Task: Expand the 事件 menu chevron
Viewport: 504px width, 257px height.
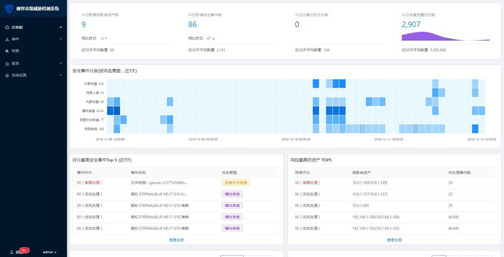Action: pos(61,39)
